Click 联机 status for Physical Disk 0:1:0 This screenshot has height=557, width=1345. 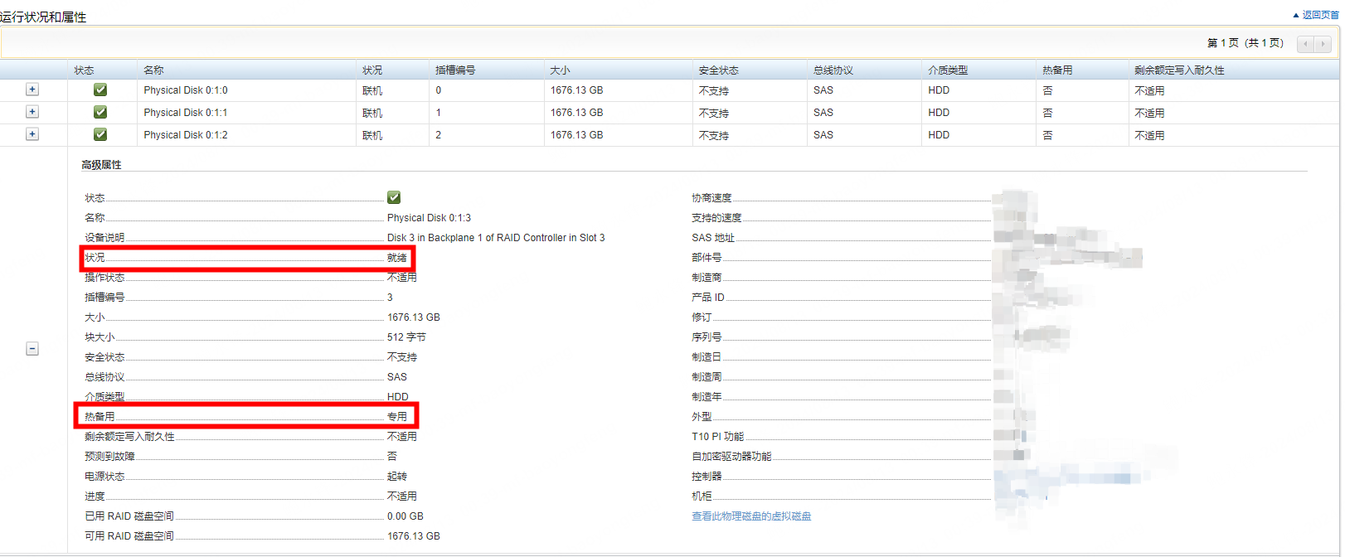pos(372,90)
